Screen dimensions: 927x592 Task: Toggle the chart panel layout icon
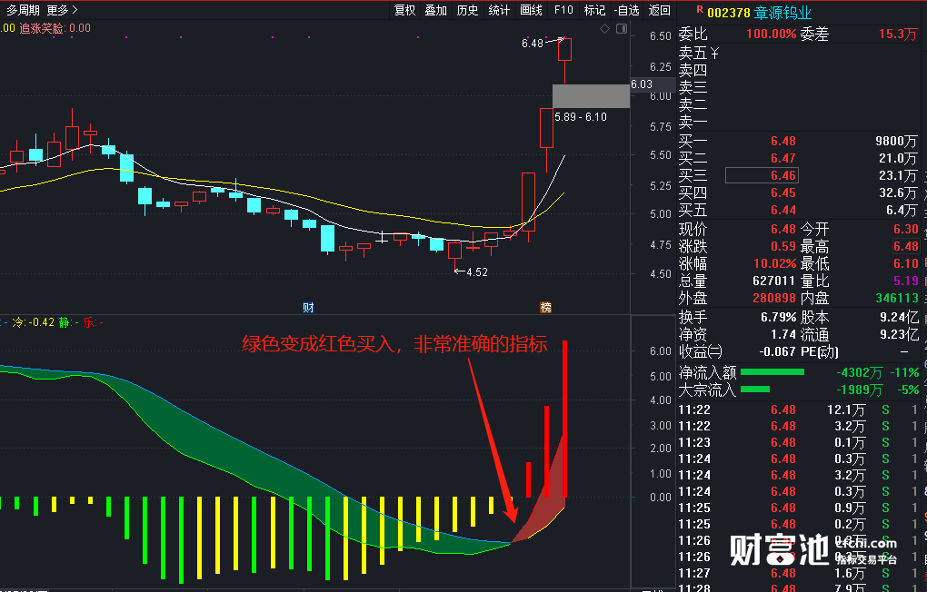622,28
